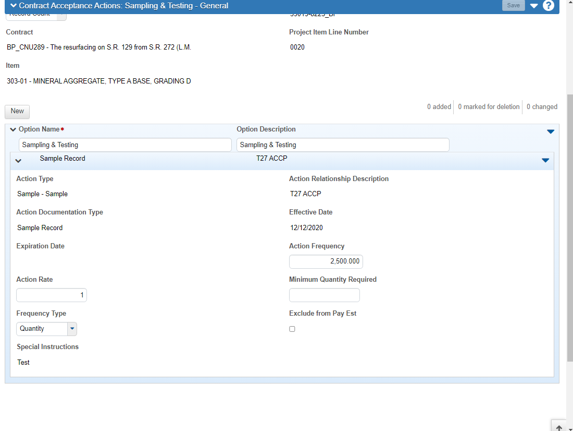573x431 pixels.
Task: Click the Save button in header
Action: point(513,6)
